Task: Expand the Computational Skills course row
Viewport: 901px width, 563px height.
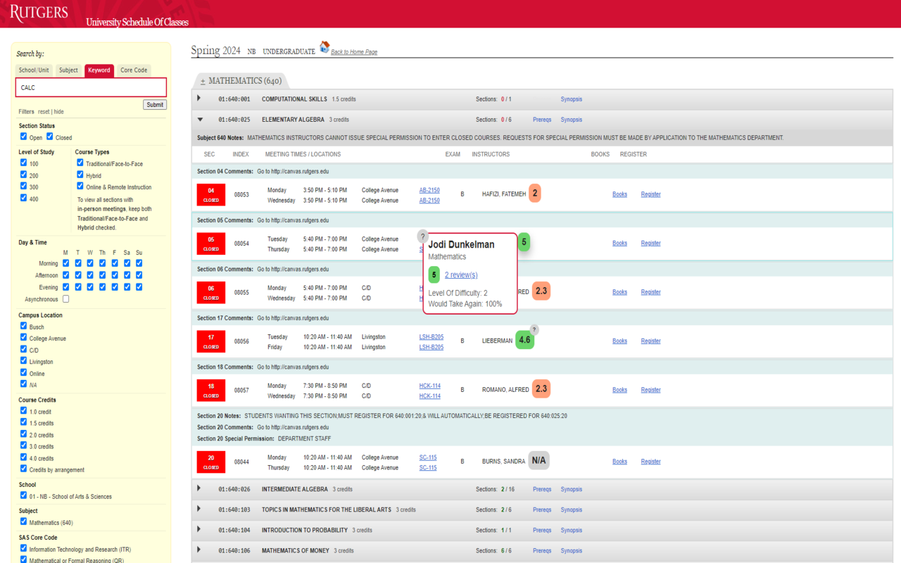Action: [x=199, y=99]
